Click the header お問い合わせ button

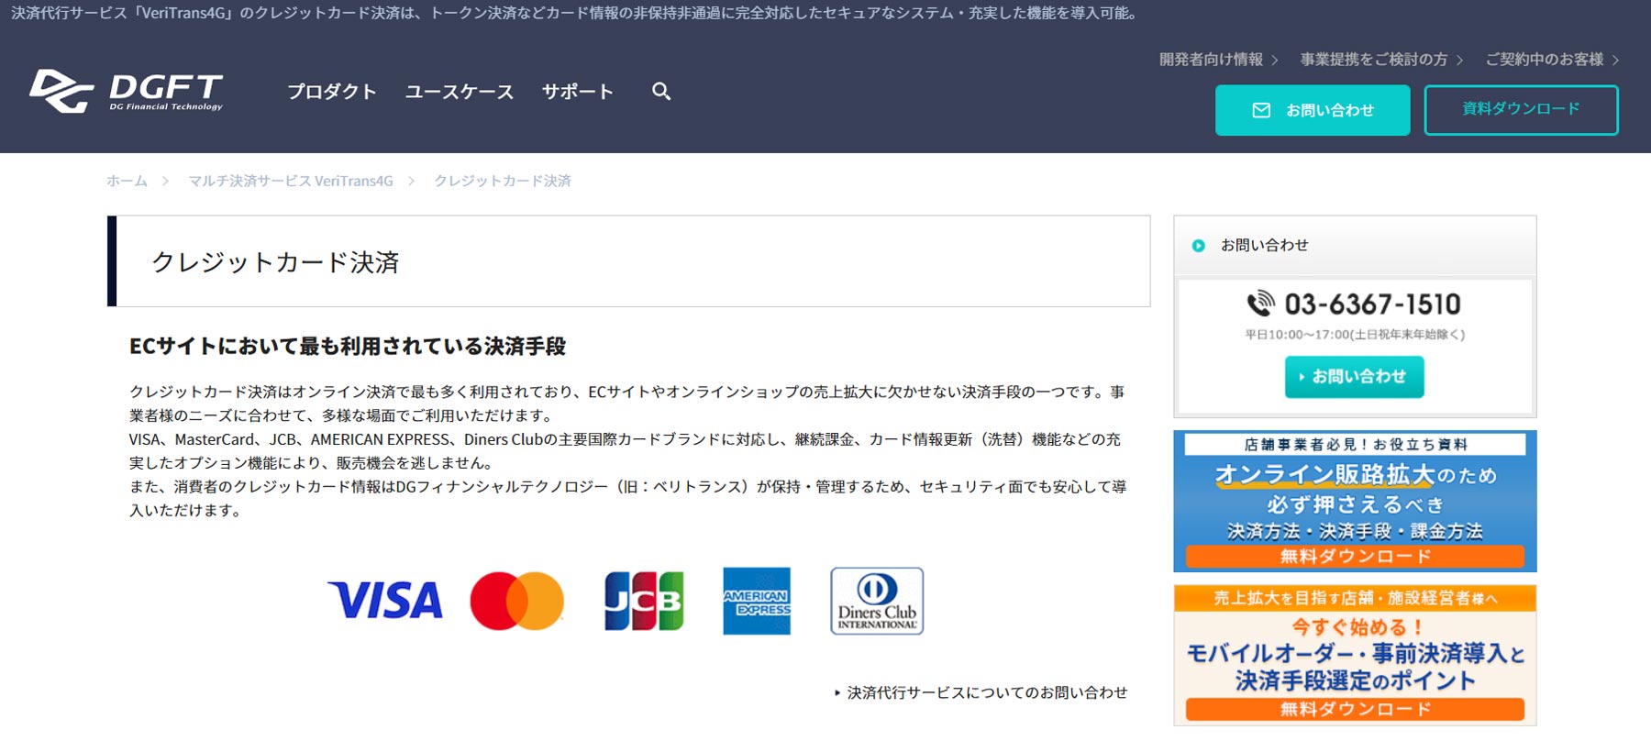(1313, 110)
